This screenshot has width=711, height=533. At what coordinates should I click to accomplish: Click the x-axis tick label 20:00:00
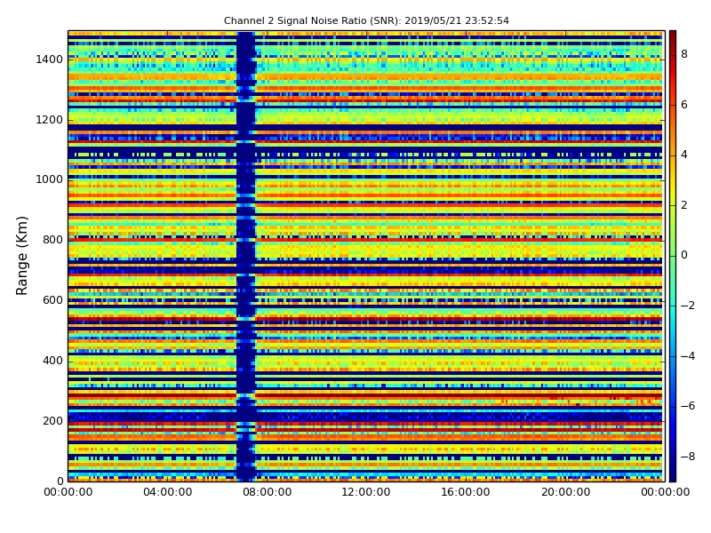tap(565, 492)
